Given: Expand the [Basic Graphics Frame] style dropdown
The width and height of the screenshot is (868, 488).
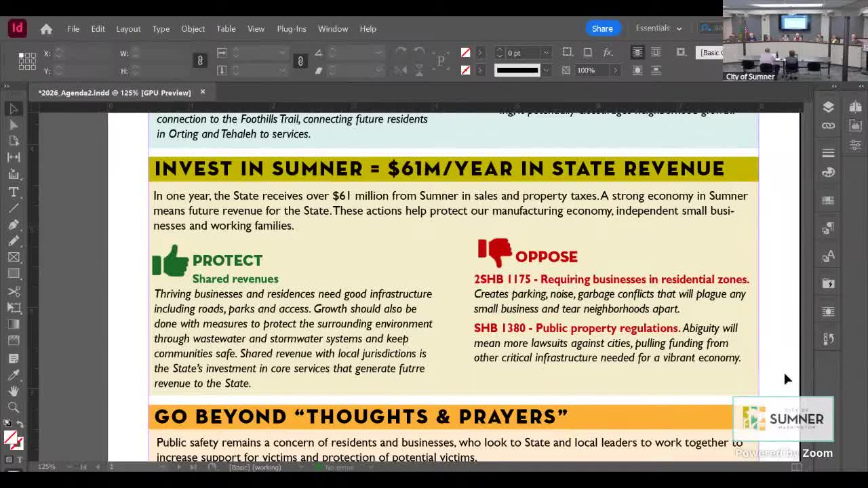Looking at the screenshot, I should [709, 52].
